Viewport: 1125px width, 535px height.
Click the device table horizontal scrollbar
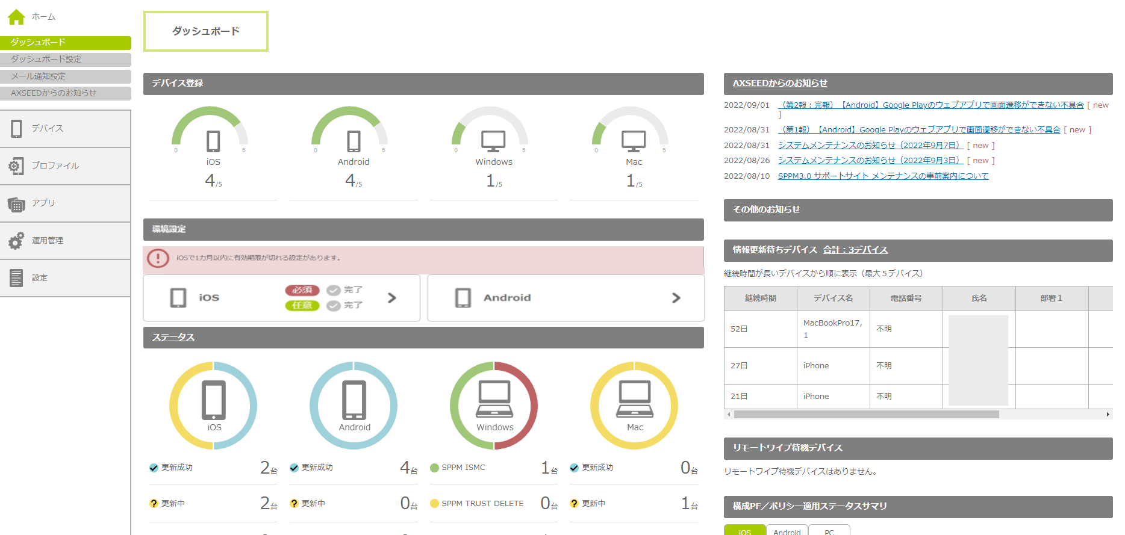point(867,415)
